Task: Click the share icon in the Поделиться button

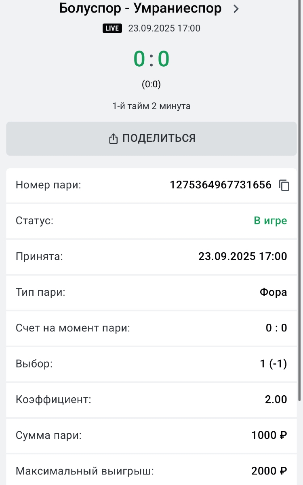Action: click(113, 139)
